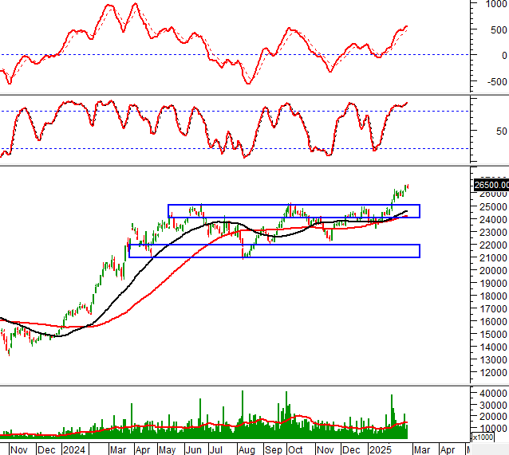
Task: Select the 16000 price level label
Action: pos(493,321)
